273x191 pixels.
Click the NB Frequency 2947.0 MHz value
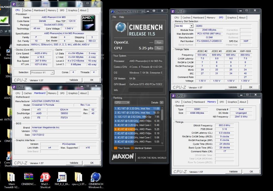(241, 117)
